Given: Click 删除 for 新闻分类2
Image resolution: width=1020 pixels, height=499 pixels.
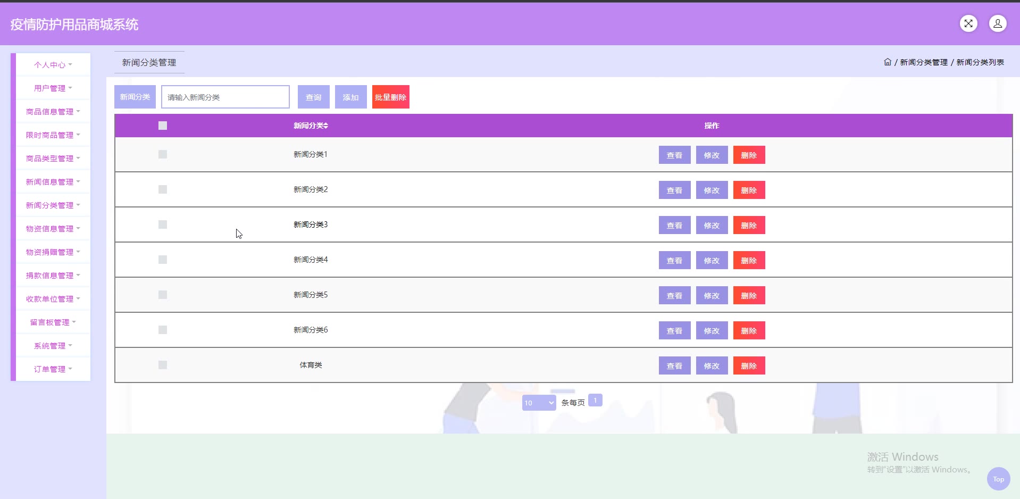Looking at the screenshot, I should point(749,190).
